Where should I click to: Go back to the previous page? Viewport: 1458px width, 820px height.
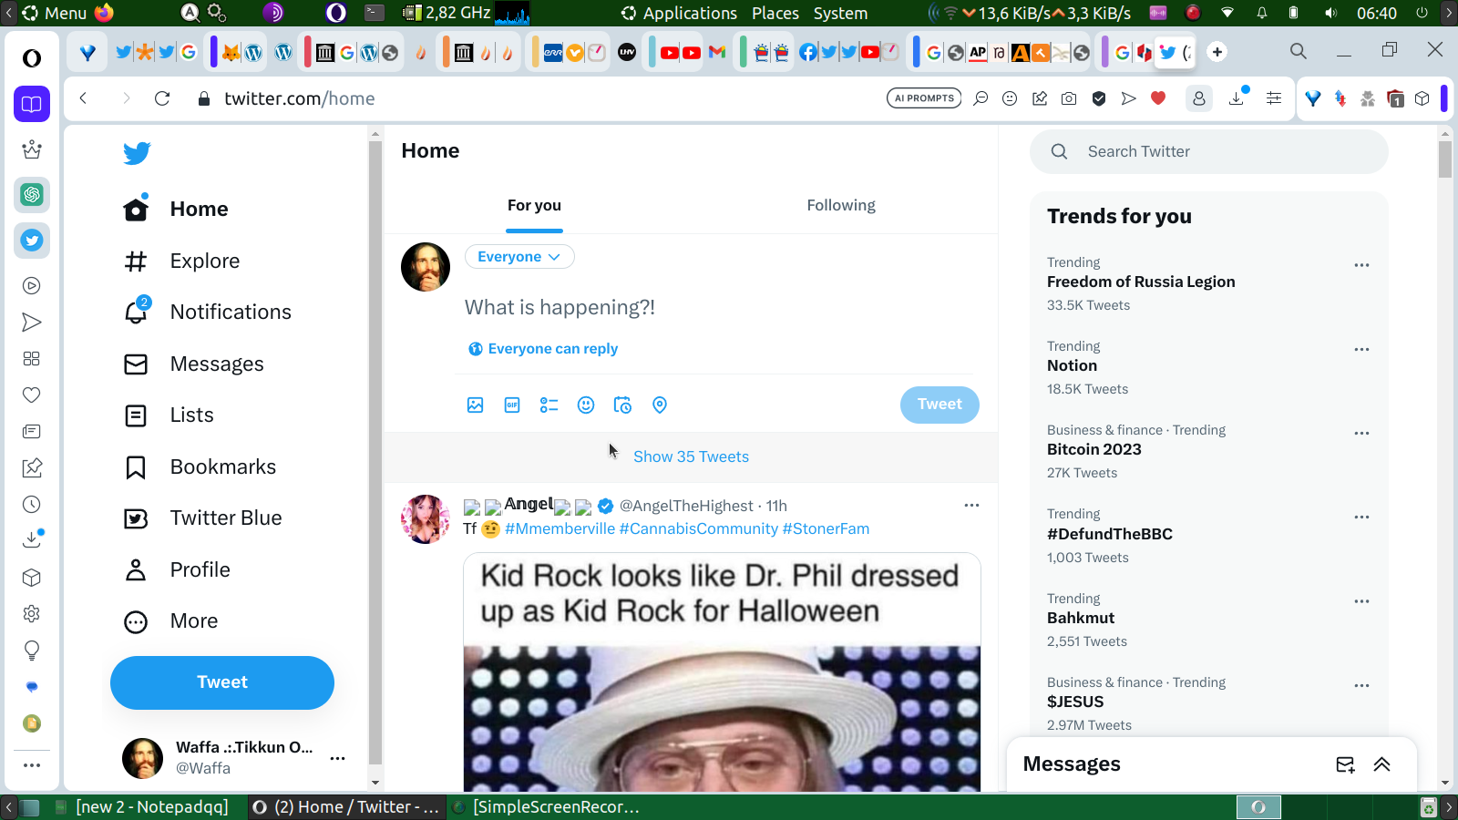[x=83, y=98]
